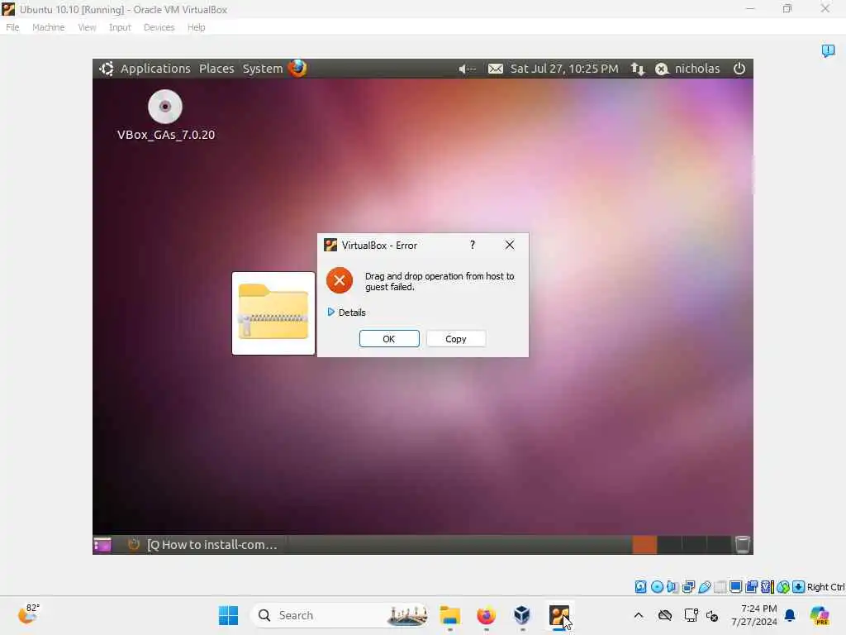Screen dimensions: 846x635
Task: Switch to the active orange workspace
Action: [x=644, y=544]
